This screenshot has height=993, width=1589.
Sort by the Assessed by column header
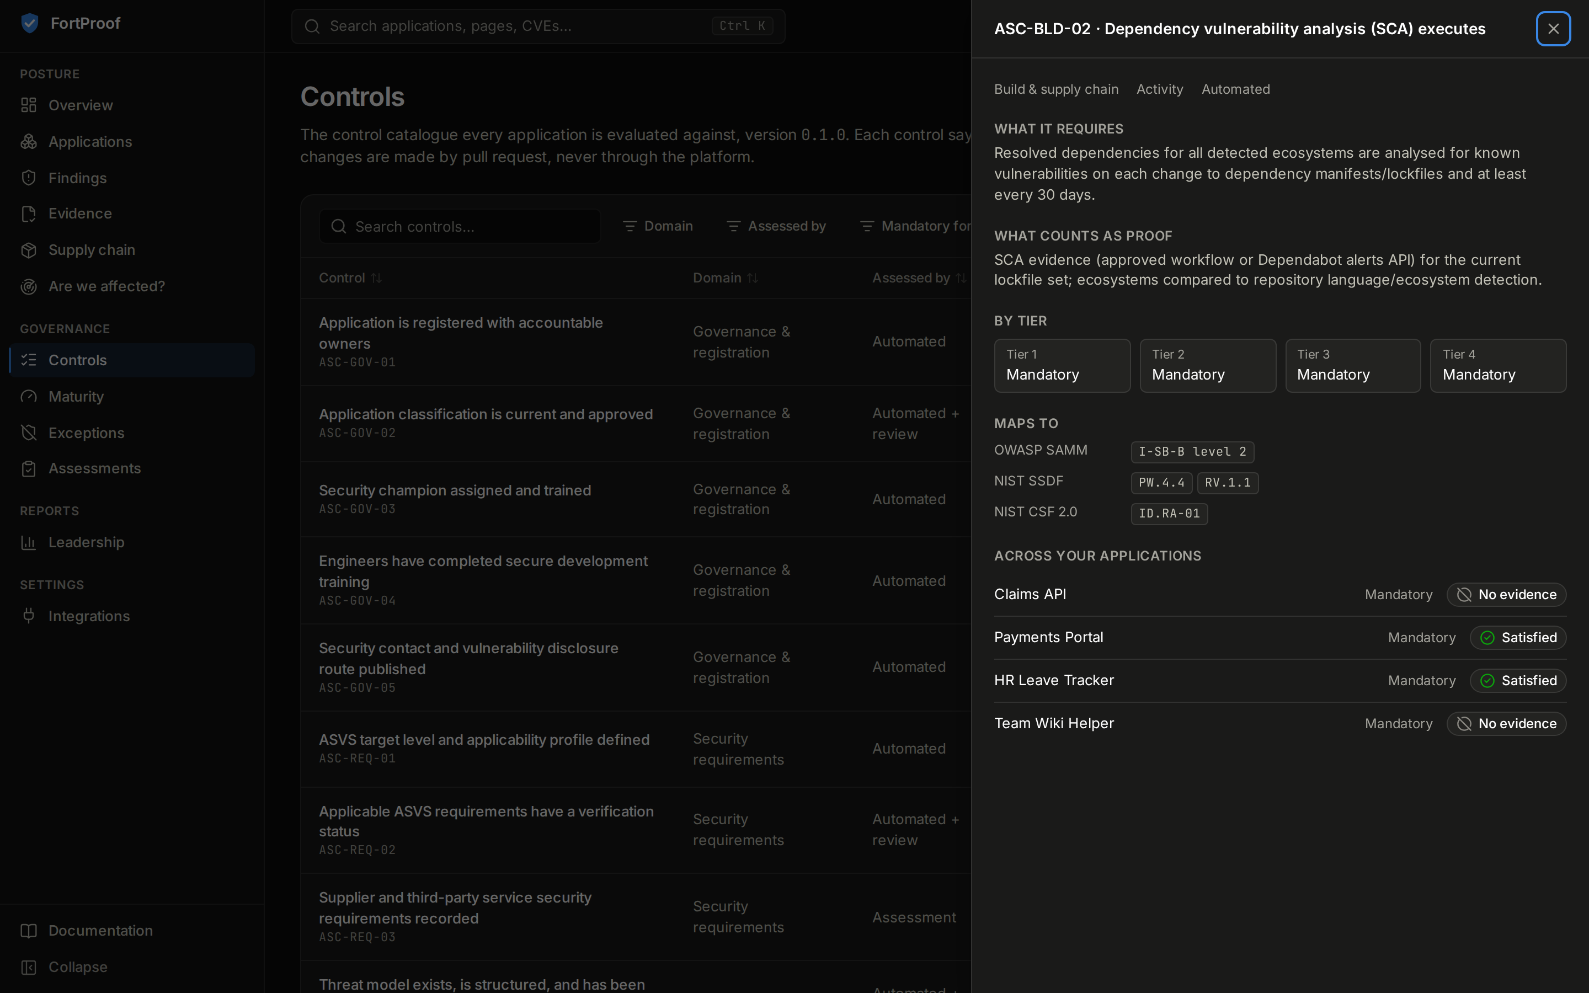[919, 278]
